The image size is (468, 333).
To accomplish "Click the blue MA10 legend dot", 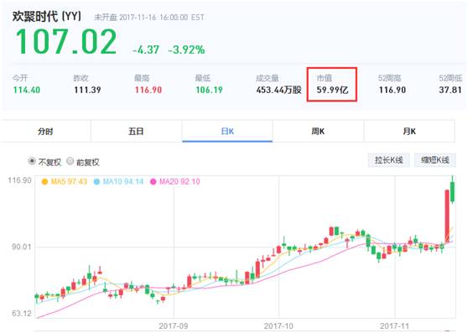I will [x=96, y=182].
